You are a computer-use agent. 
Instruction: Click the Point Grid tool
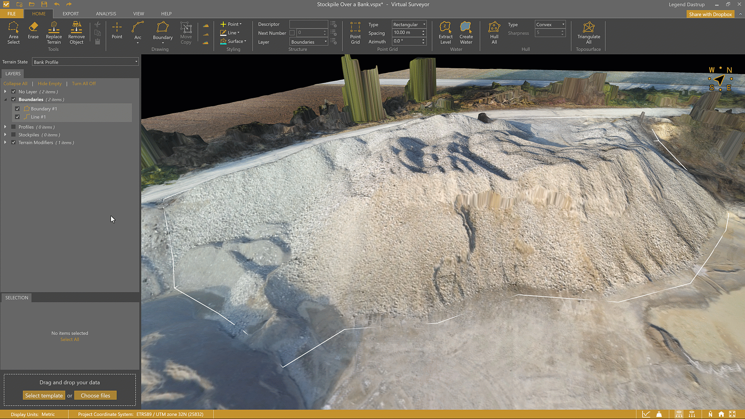[x=355, y=33]
